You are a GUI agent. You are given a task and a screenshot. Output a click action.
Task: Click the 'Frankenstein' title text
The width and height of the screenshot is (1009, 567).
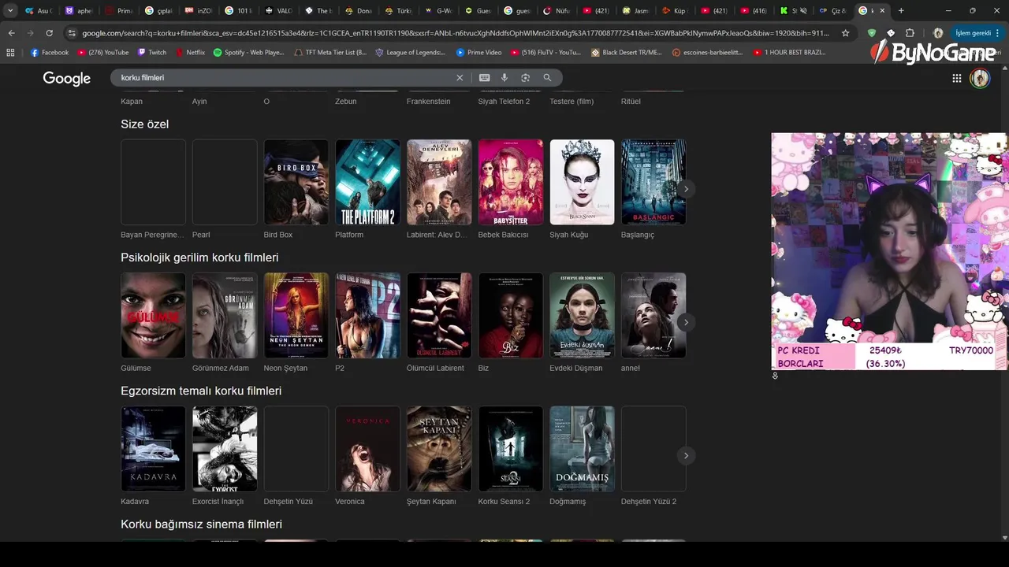[429, 101]
